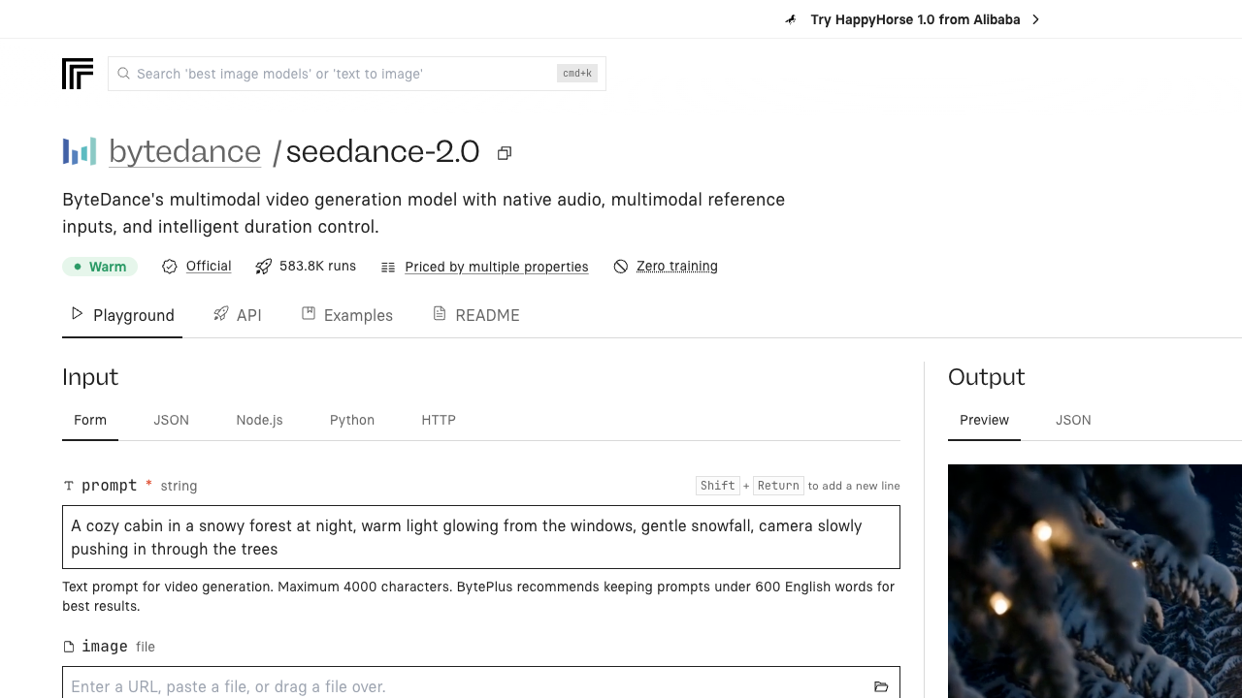Click the folder browse icon in image field

(881, 686)
